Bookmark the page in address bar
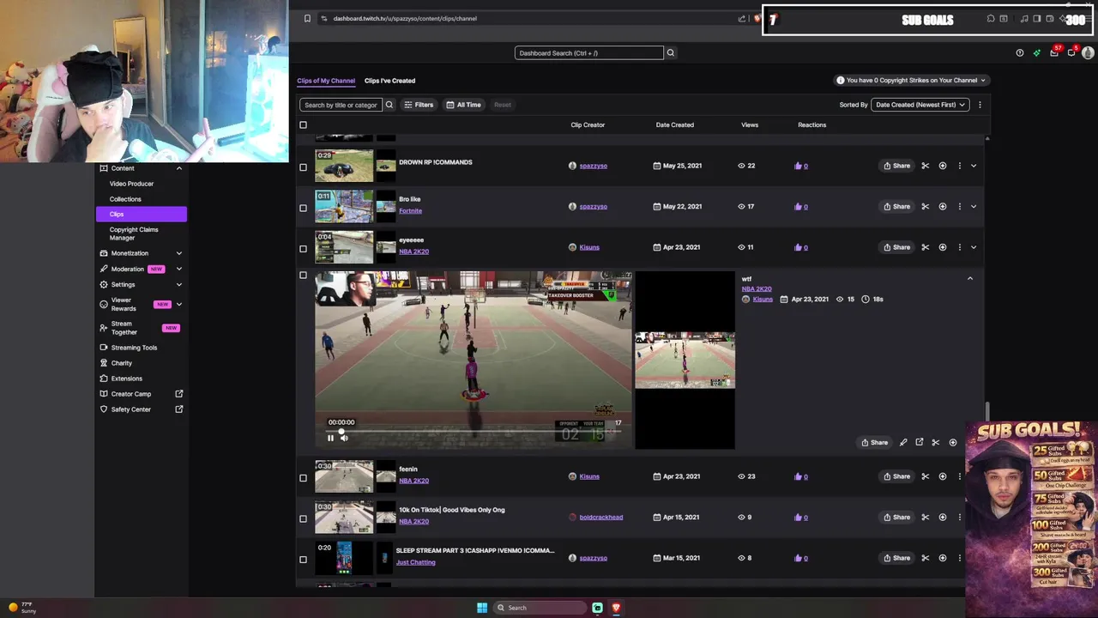1098x618 pixels. (x=307, y=18)
